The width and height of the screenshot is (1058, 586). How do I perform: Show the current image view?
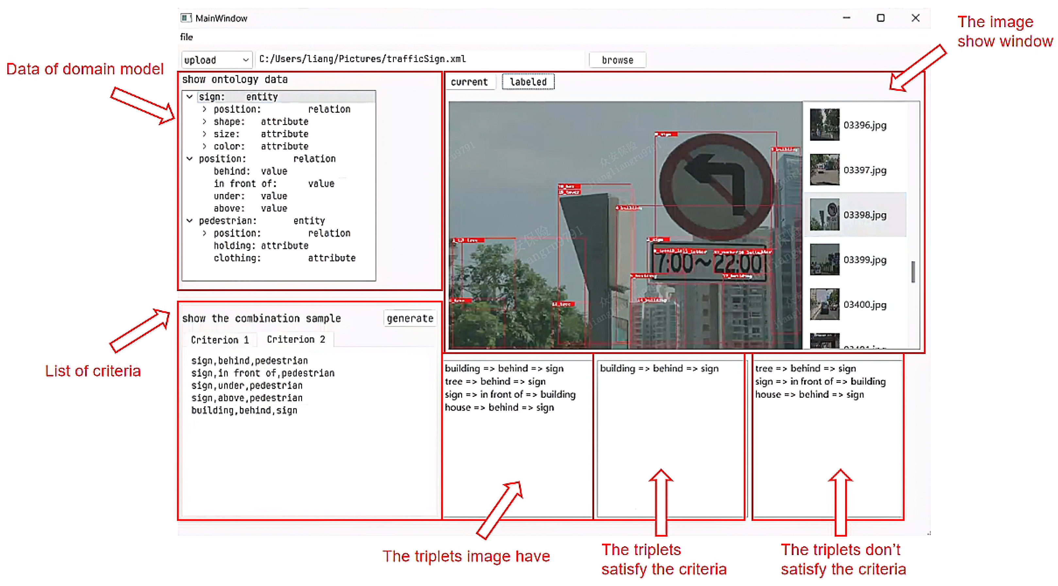click(469, 82)
